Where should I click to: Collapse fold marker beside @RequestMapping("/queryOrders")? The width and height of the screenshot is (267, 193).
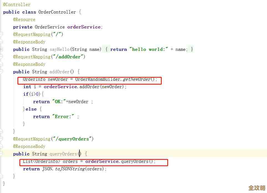tap(1, 139)
